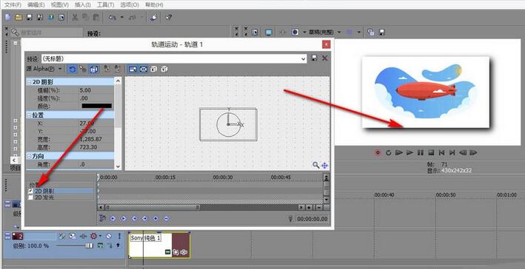Pause playback in the preview transport
The image size is (525, 269).
(421, 153)
